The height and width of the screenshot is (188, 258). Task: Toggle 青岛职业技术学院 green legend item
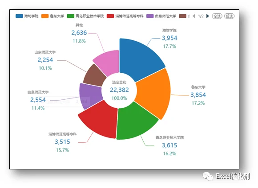click(x=85, y=16)
